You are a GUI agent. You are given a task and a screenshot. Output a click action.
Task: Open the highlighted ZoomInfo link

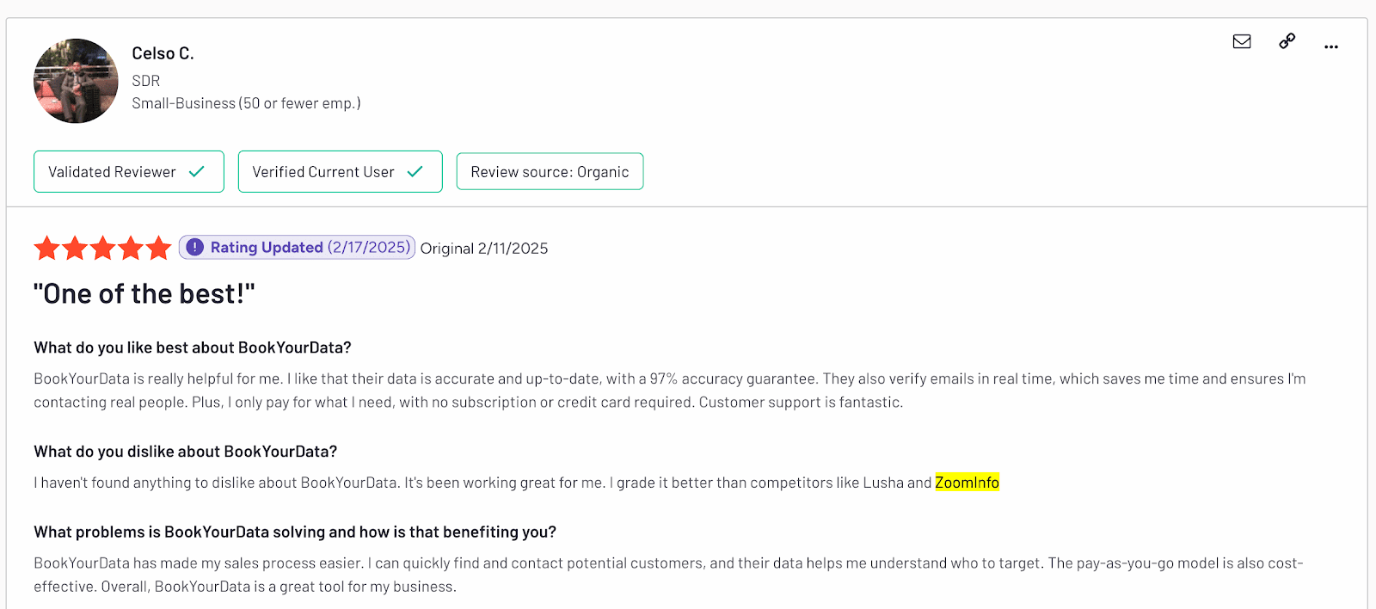(x=967, y=483)
